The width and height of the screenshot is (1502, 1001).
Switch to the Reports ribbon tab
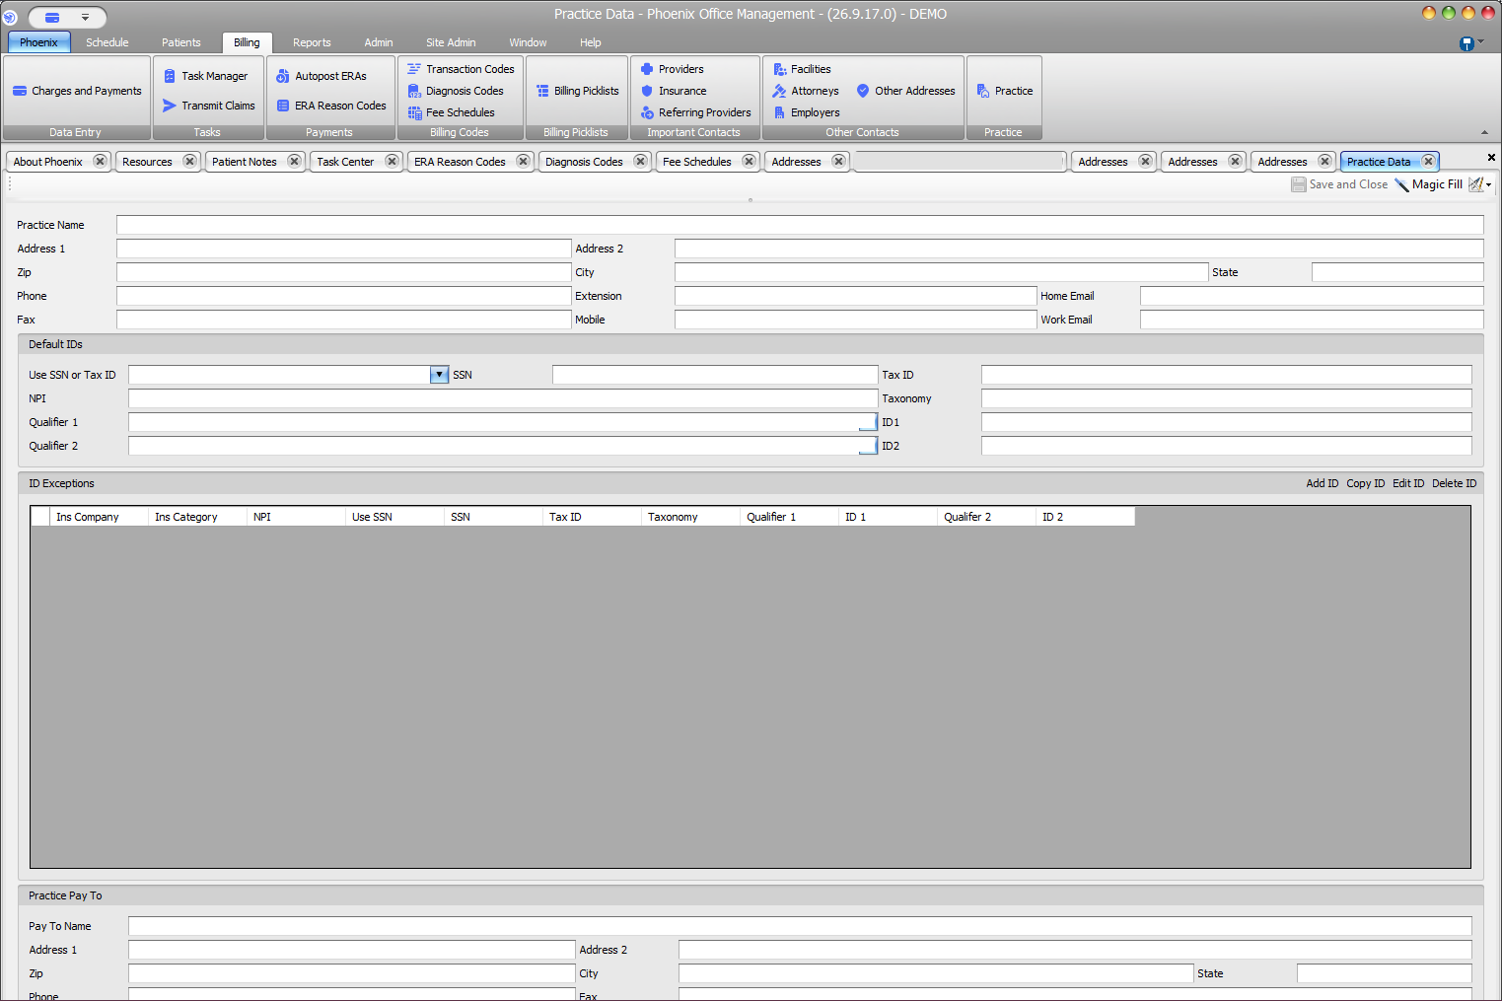coord(312,42)
